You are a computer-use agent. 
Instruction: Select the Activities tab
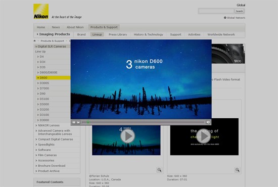[194, 34]
